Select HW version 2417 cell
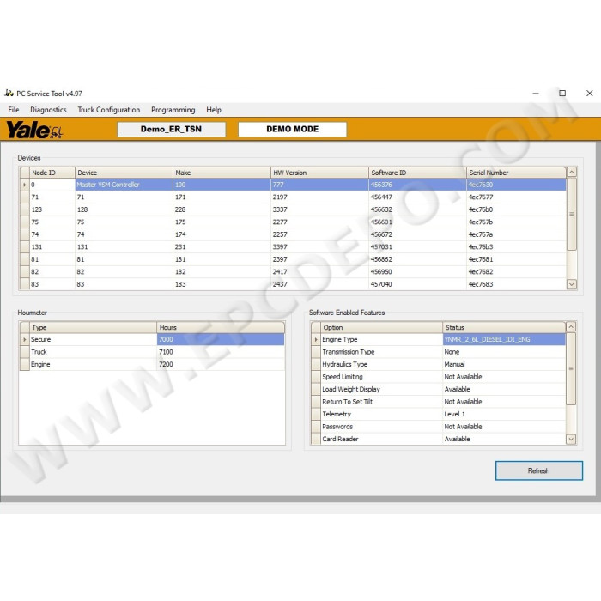 click(x=319, y=272)
